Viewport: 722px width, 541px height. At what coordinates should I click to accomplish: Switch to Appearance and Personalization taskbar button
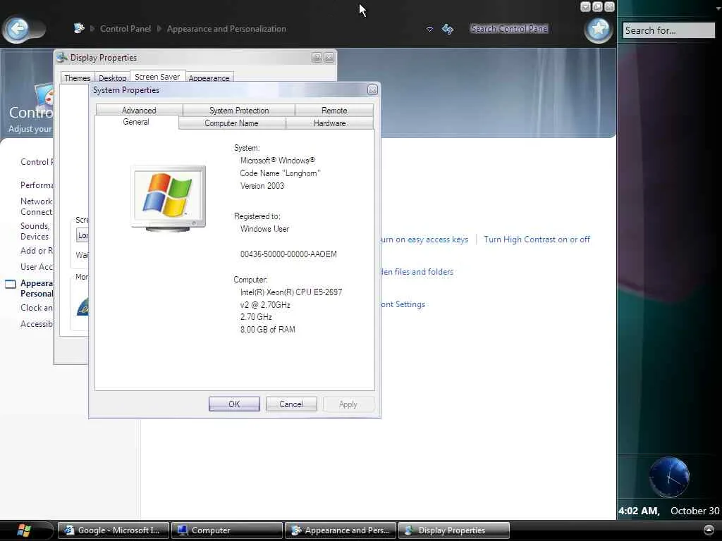point(341,530)
